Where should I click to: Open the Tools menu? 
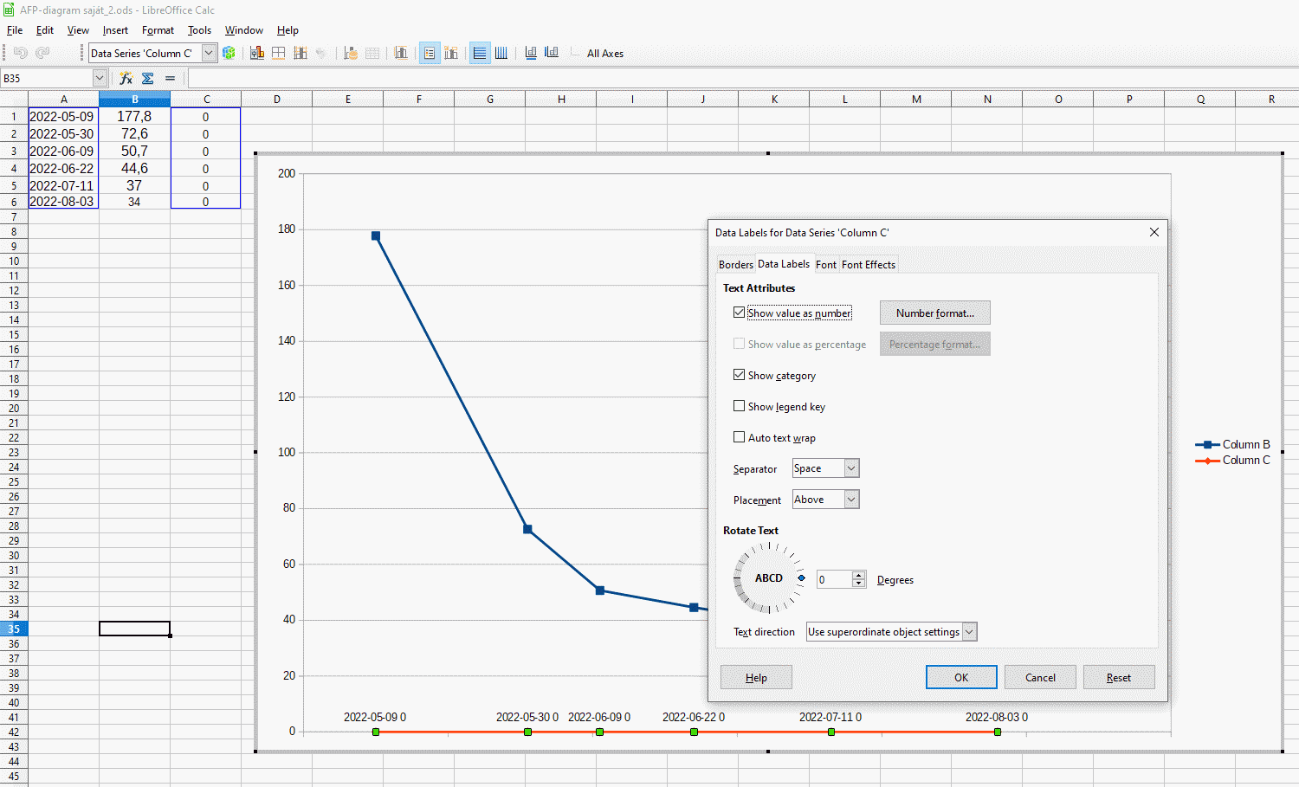coord(199,30)
